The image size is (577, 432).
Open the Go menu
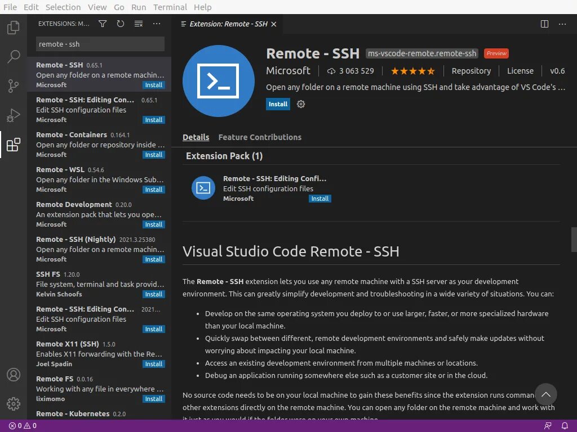(x=119, y=7)
